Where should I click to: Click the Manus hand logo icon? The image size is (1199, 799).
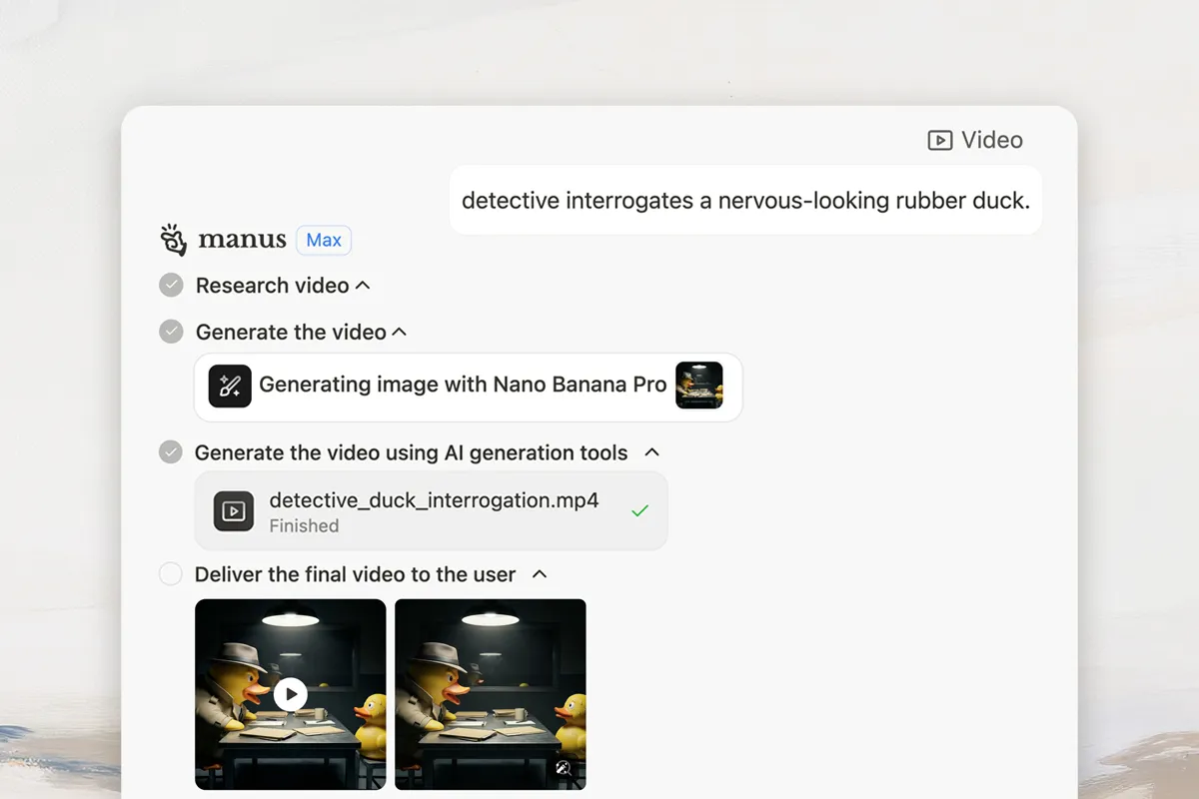click(173, 240)
